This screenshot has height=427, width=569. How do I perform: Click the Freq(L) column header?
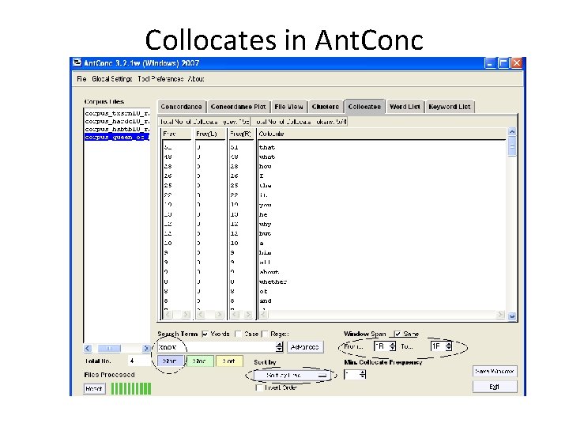pos(209,134)
